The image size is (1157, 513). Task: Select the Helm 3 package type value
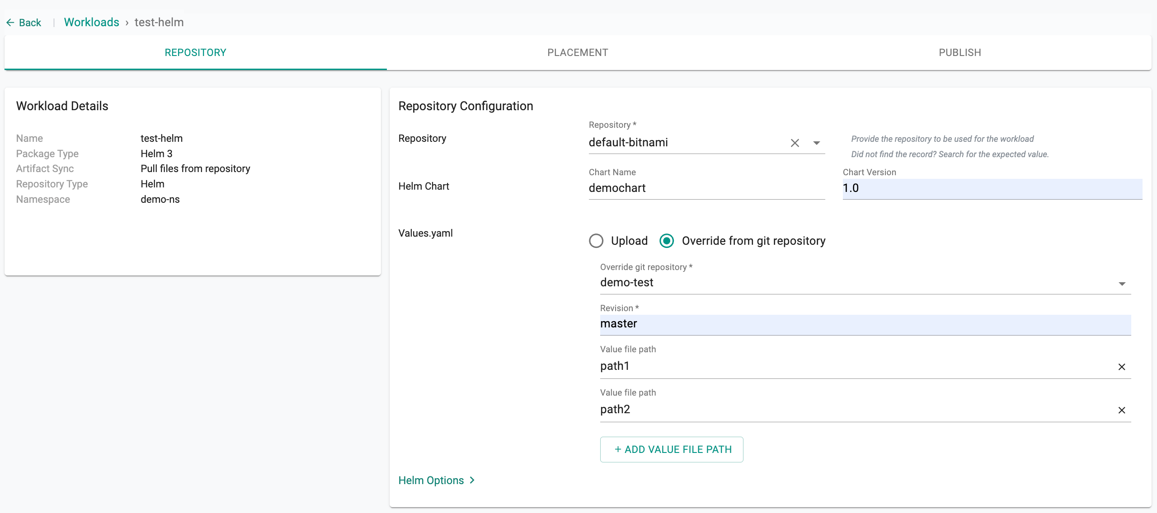point(156,154)
